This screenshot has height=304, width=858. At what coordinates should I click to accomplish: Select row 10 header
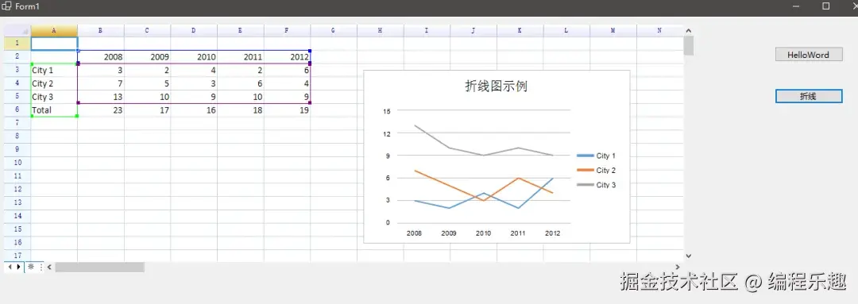click(x=17, y=163)
